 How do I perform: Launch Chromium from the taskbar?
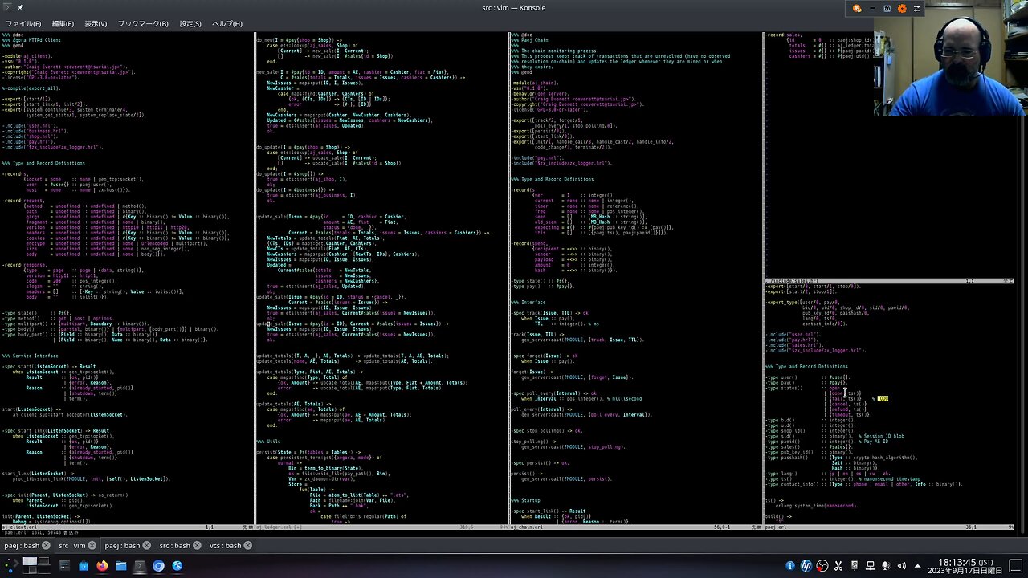coord(158,566)
